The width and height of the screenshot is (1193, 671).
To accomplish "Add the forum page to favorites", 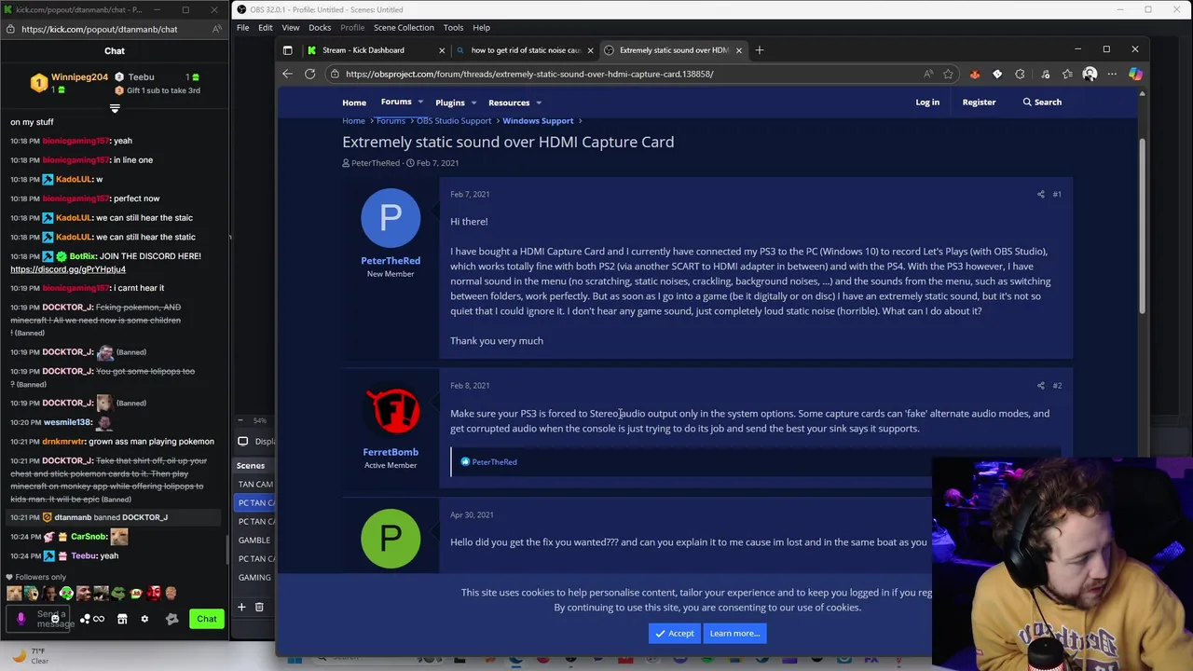I will click(948, 74).
